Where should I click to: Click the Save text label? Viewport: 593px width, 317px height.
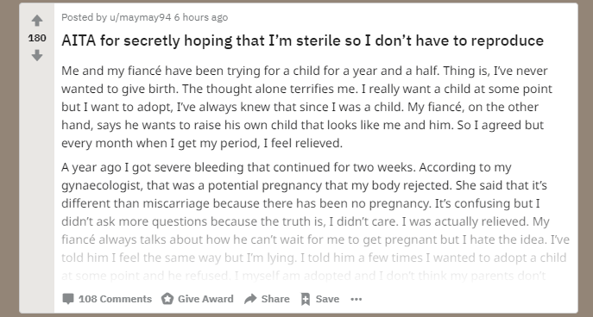click(x=327, y=299)
